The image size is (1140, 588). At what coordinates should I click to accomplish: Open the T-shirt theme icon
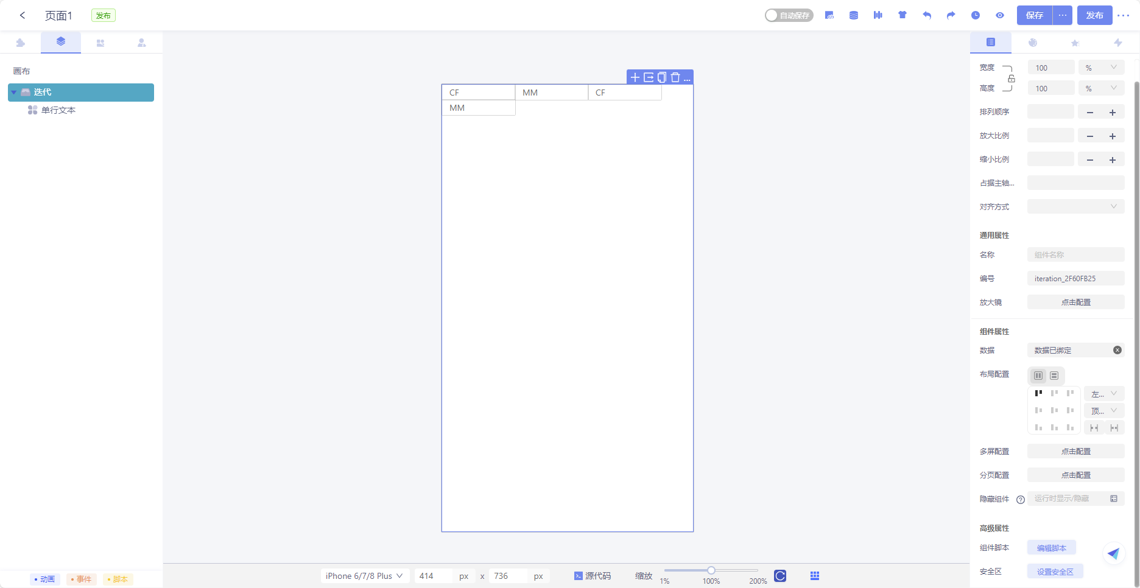[x=902, y=15]
